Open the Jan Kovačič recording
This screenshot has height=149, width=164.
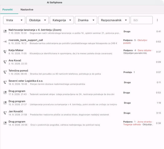point(16,111)
